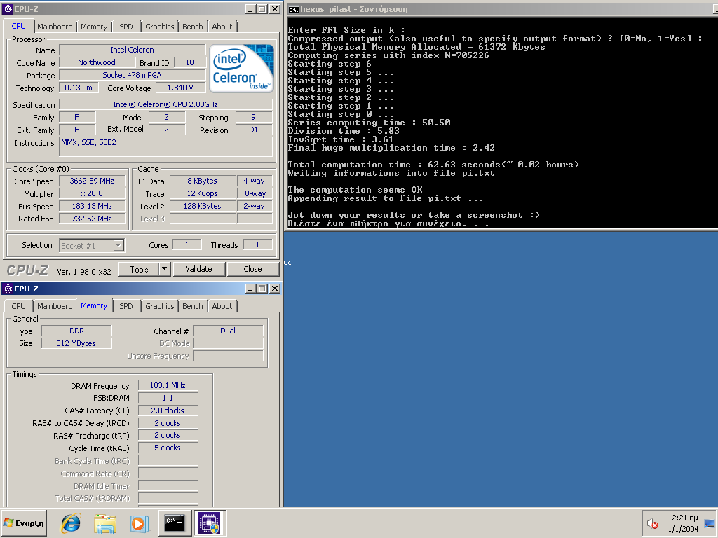Open the file explorer folder taskbar icon

105,523
